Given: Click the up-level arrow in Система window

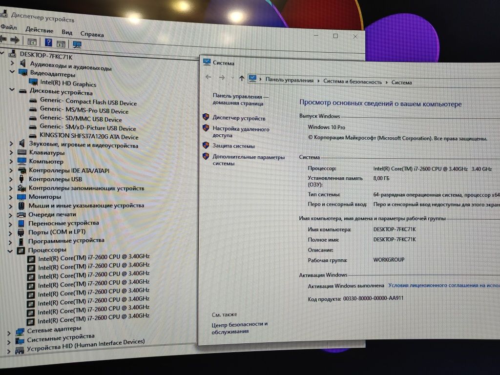Looking at the screenshot, I should tap(242, 78).
